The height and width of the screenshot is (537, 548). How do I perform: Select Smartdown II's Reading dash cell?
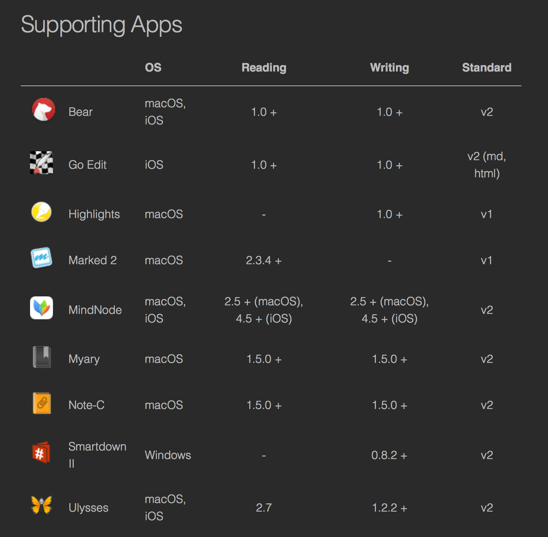coord(264,456)
